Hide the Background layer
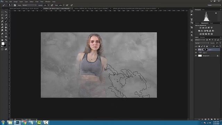Viewport: 222px width, 125px height. 196,56
